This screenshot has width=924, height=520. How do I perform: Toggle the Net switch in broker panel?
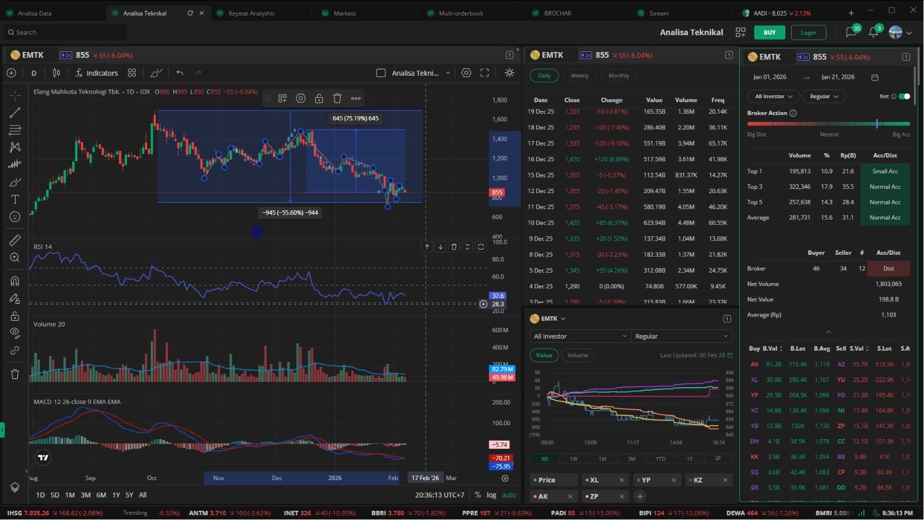pos(904,96)
